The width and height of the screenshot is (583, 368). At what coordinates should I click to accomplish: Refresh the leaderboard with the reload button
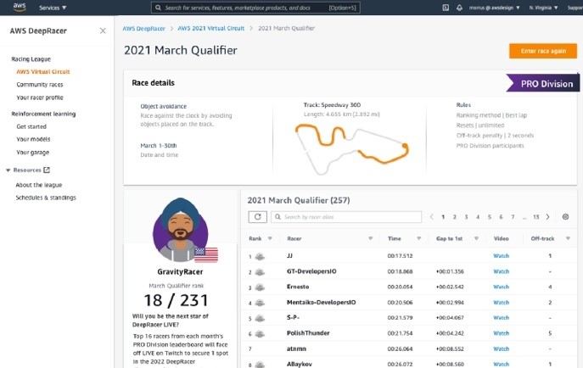pos(258,217)
